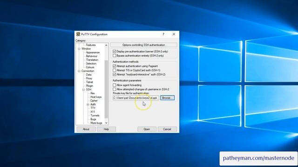The height and width of the screenshot is (167, 298).
Task: Click the PuTTY icon in title bar
Action: [78, 34]
